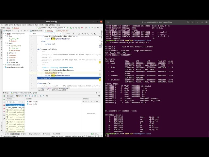The height and width of the screenshot is (157, 209).
Task: Click Step Out icon in debugger toolbar
Action: 40,96
